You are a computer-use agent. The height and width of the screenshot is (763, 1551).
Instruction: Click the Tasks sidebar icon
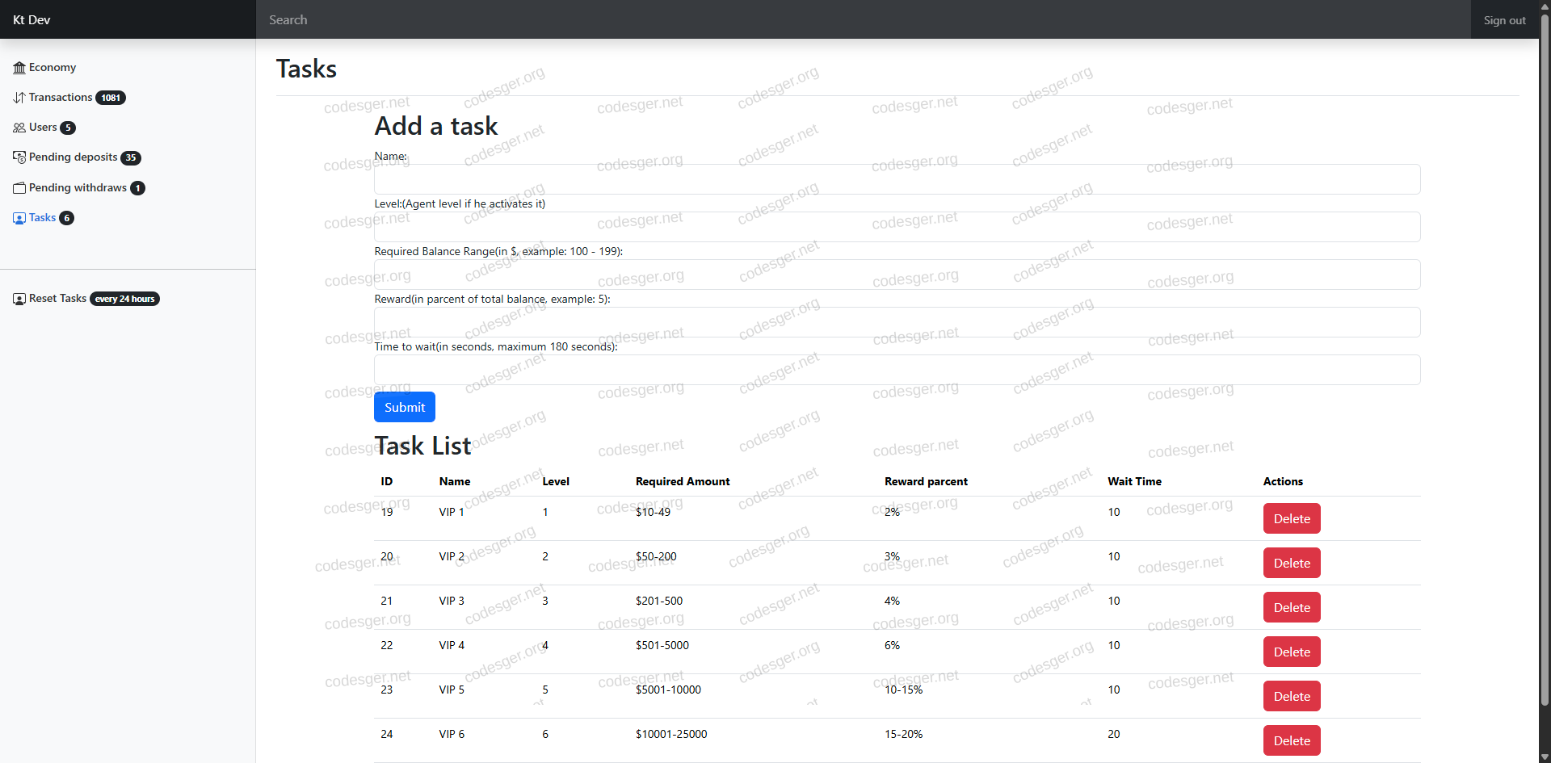19,218
